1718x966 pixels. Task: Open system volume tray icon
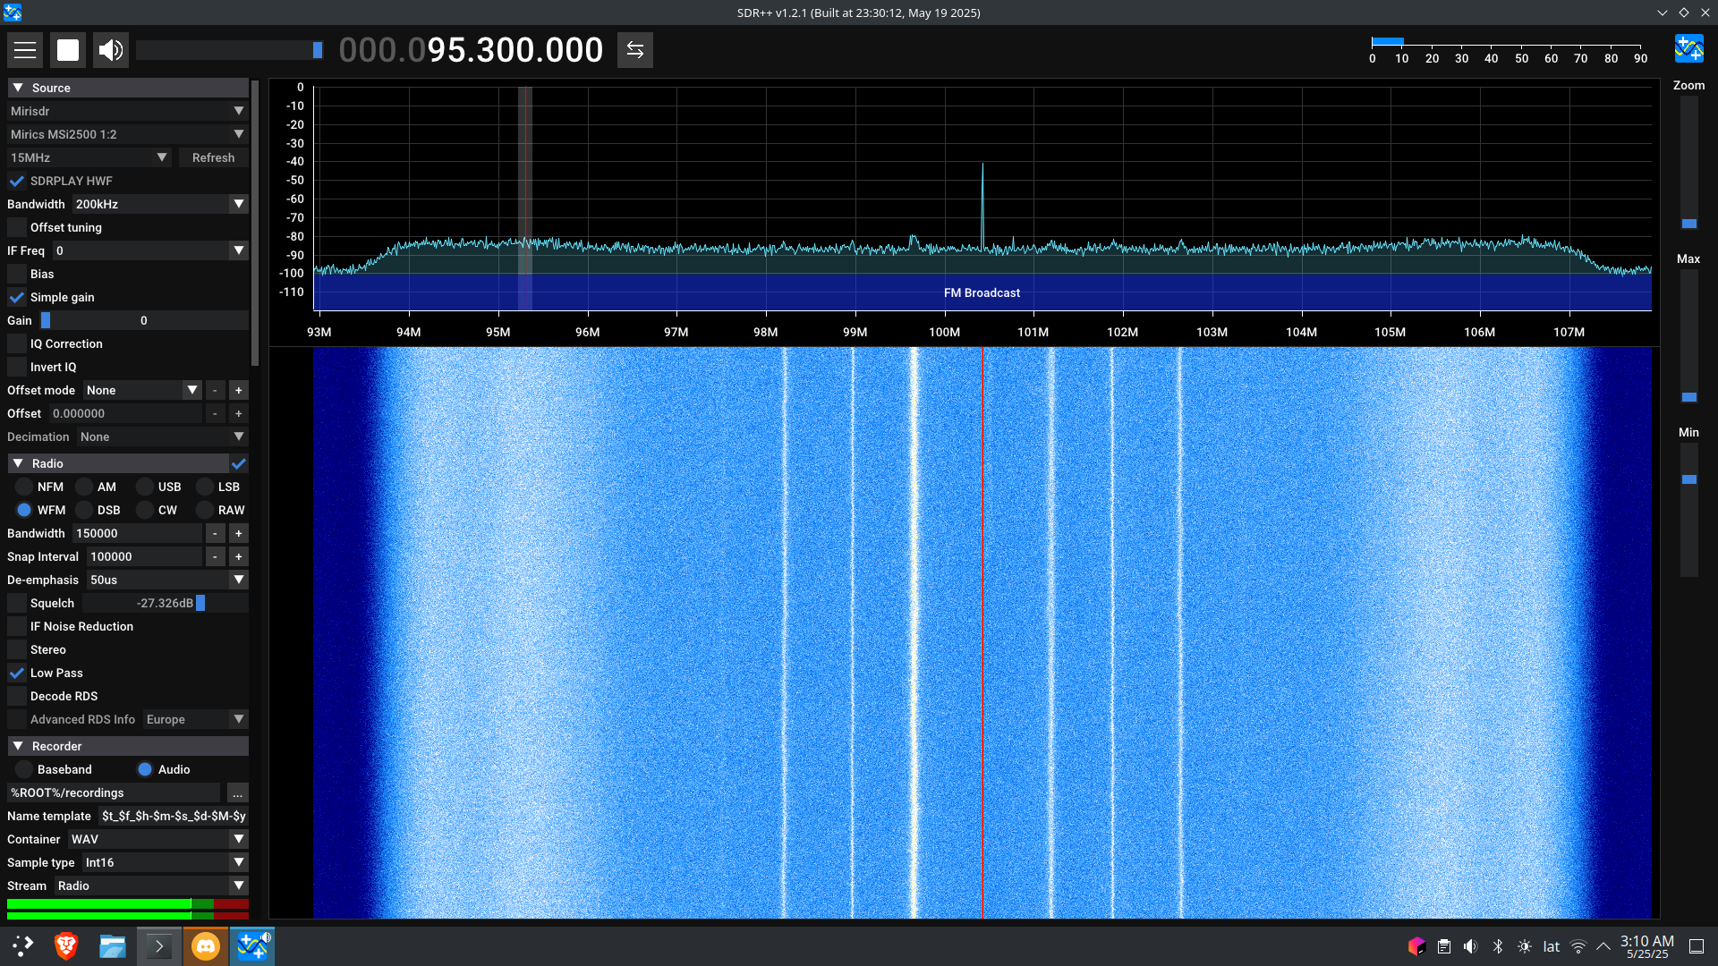pyautogui.click(x=1471, y=946)
